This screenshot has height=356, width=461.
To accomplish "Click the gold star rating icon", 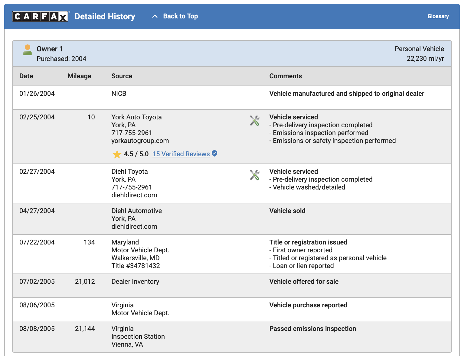I will [117, 154].
